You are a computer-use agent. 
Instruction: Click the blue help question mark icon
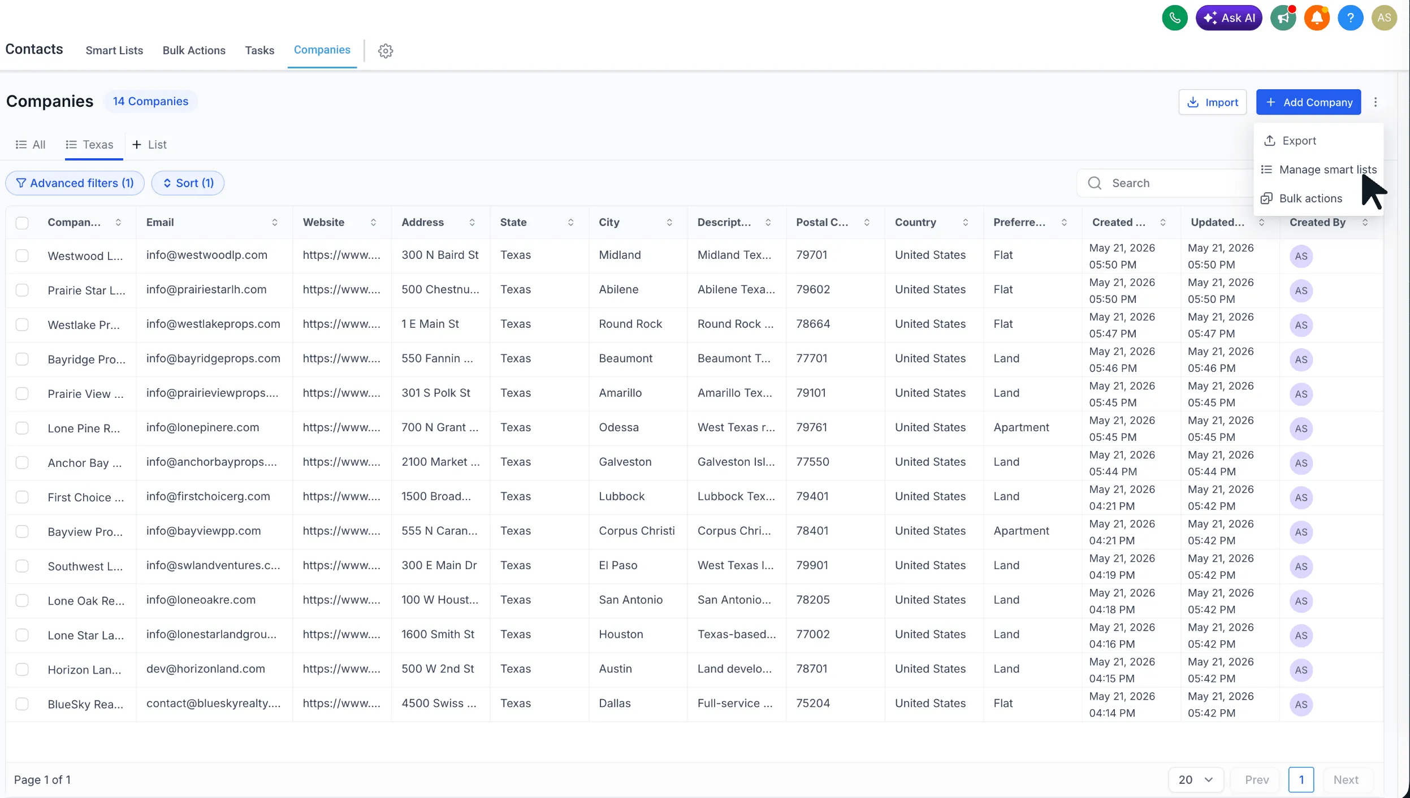click(1350, 18)
